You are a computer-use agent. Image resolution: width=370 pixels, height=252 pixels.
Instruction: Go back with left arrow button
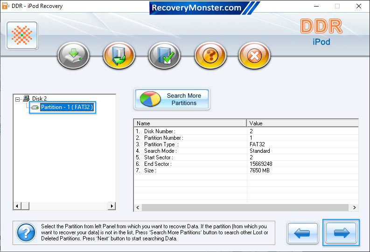[x=303, y=233]
